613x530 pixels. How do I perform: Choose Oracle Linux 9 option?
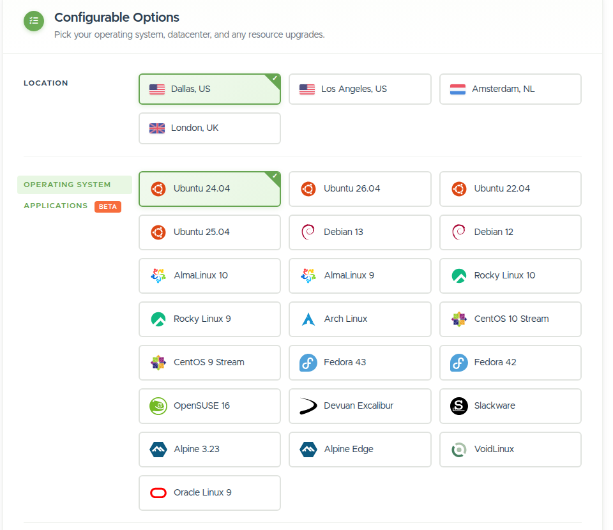coord(209,493)
